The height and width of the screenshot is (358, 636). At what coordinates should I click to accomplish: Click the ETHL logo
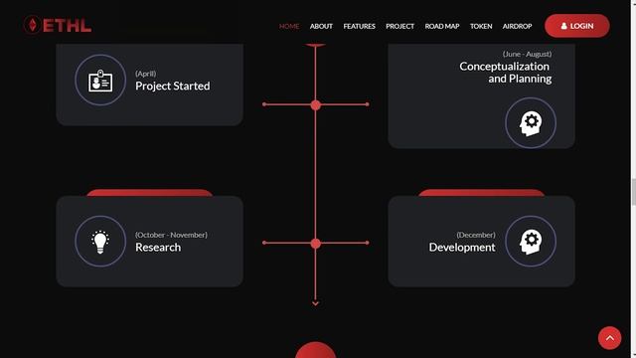tap(58, 25)
